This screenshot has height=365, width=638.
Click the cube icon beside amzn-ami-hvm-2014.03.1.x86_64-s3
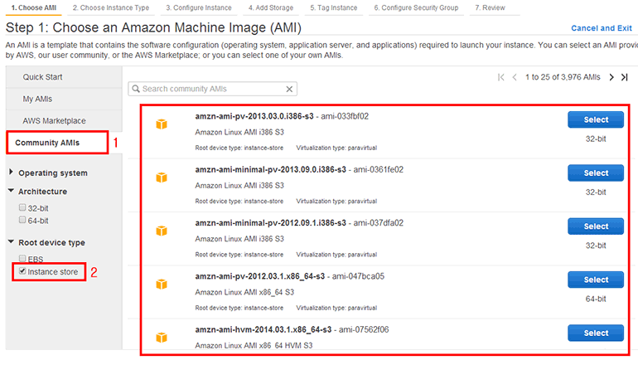(162, 337)
